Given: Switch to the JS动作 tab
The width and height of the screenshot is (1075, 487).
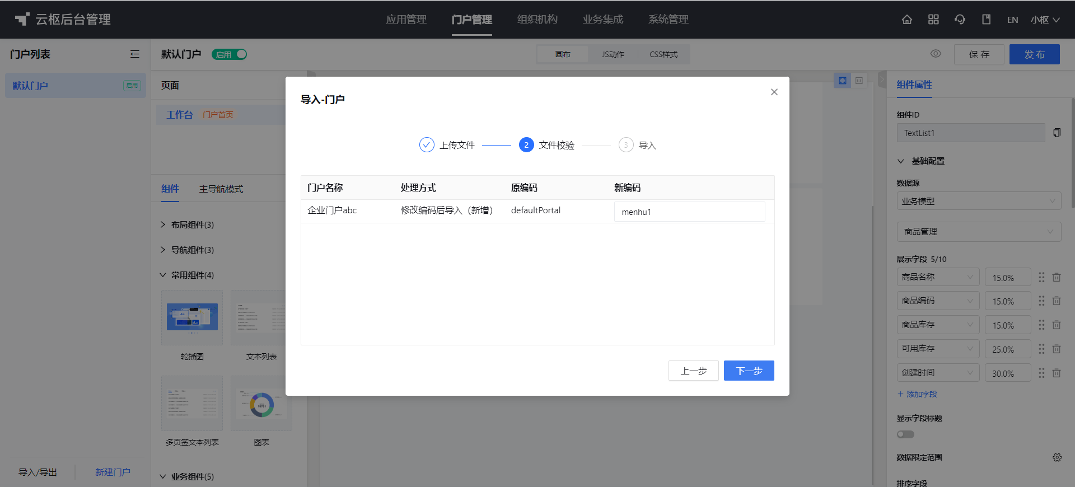Looking at the screenshot, I should [x=613, y=54].
